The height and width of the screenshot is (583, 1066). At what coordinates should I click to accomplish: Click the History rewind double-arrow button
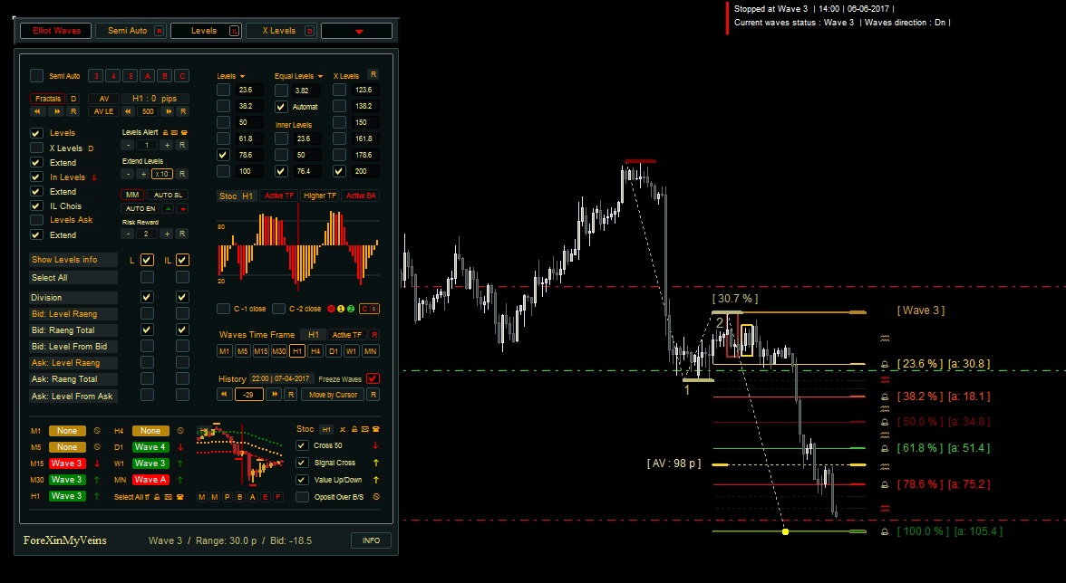pyautogui.click(x=224, y=395)
